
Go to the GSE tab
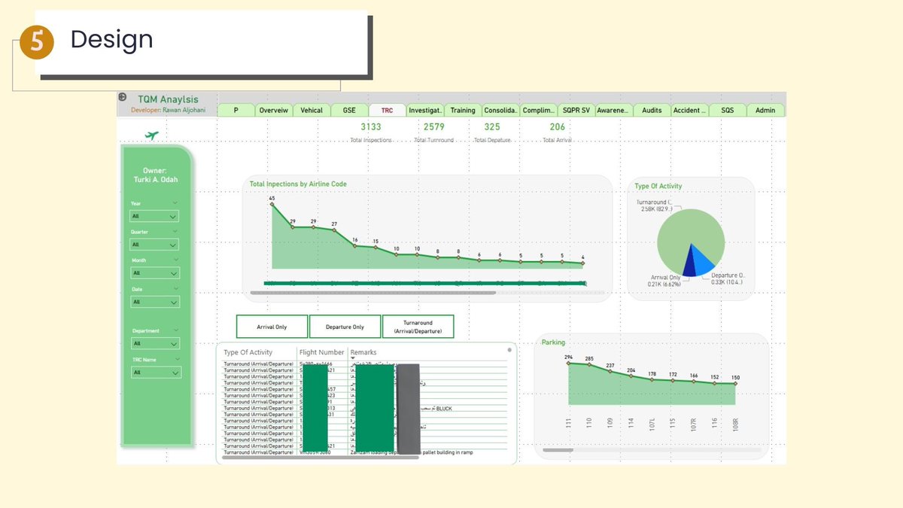[x=349, y=110]
